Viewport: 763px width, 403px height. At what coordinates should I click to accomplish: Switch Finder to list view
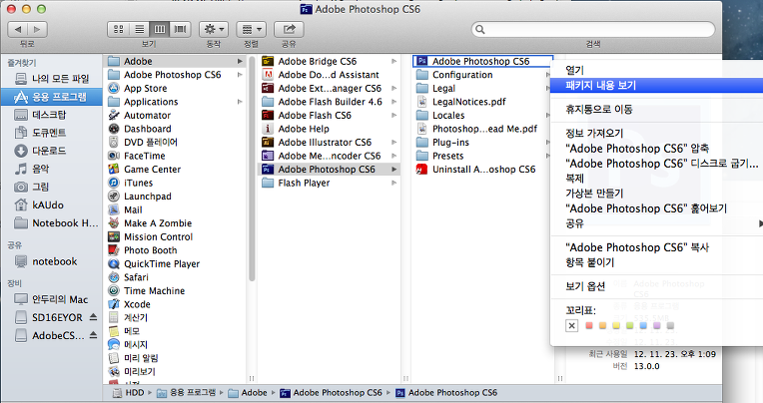point(139,31)
